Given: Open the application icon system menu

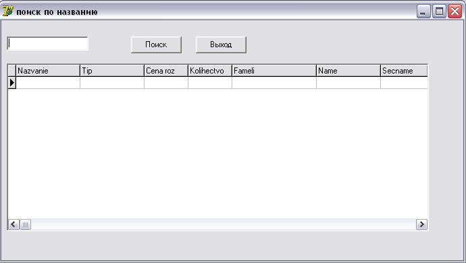Looking at the screenshot, I should point(8,11).
